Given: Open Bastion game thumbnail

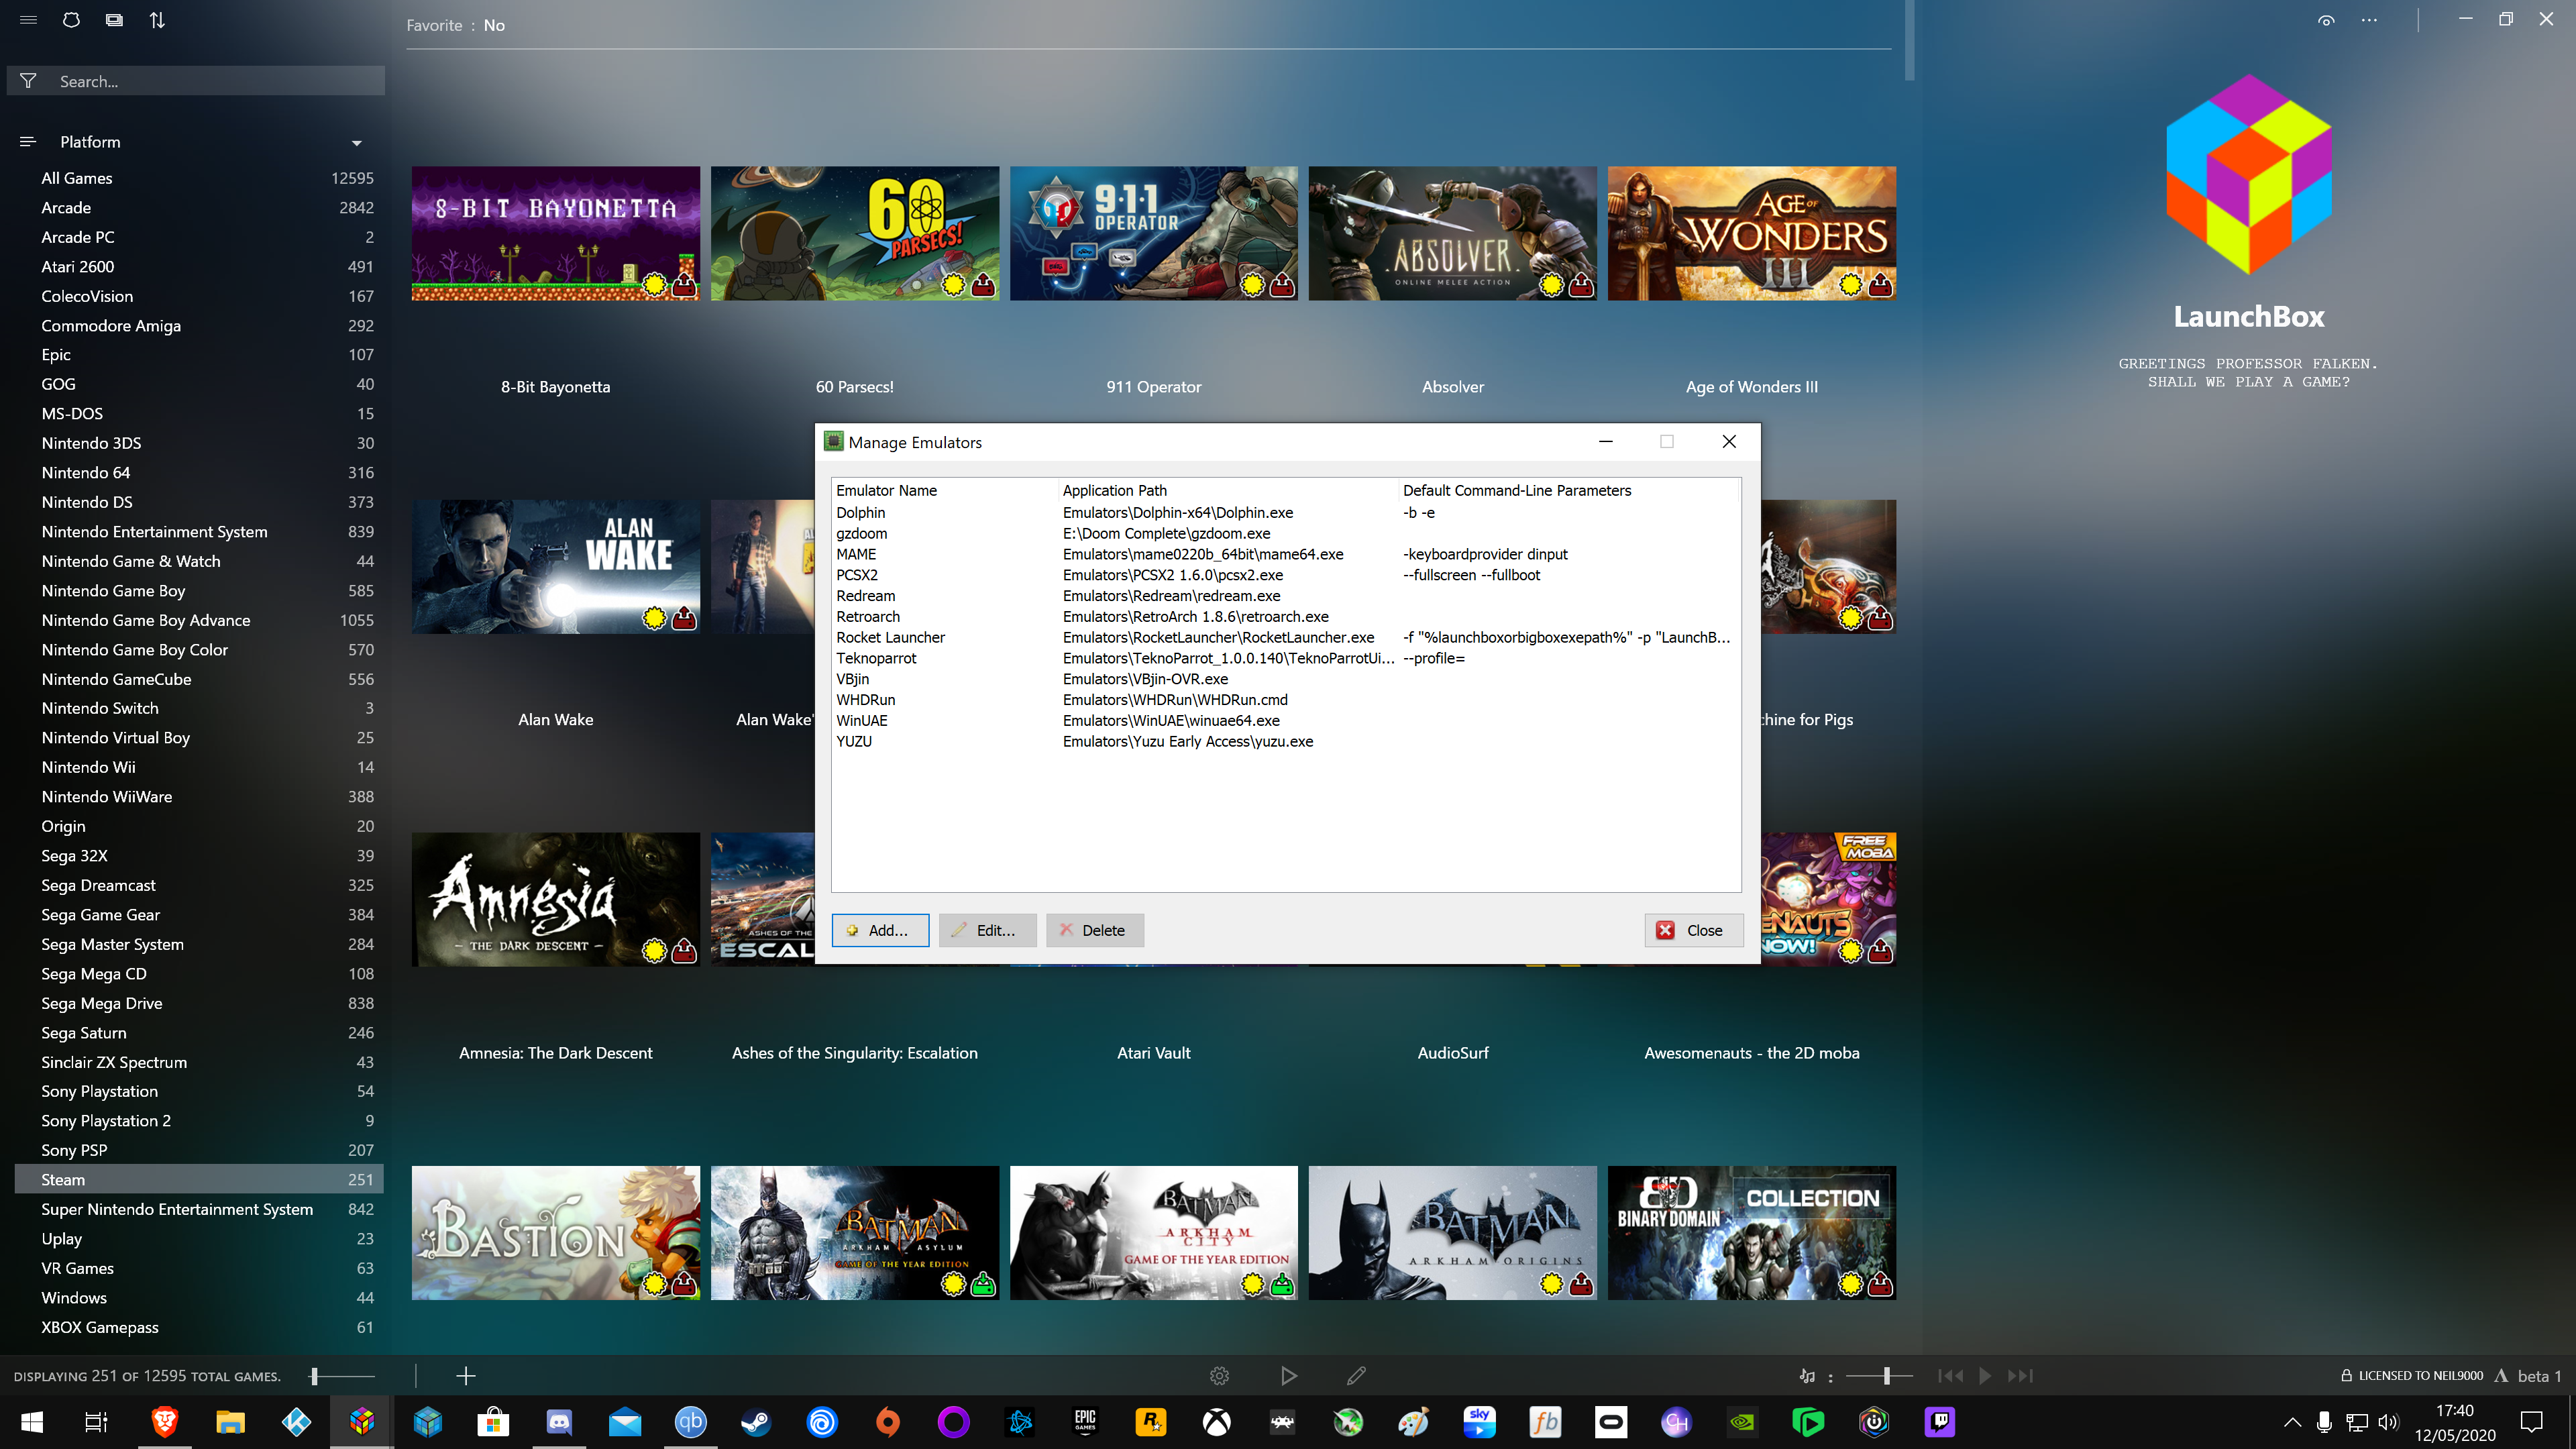Looking at the screenshot, I should tap(556, 1233).
